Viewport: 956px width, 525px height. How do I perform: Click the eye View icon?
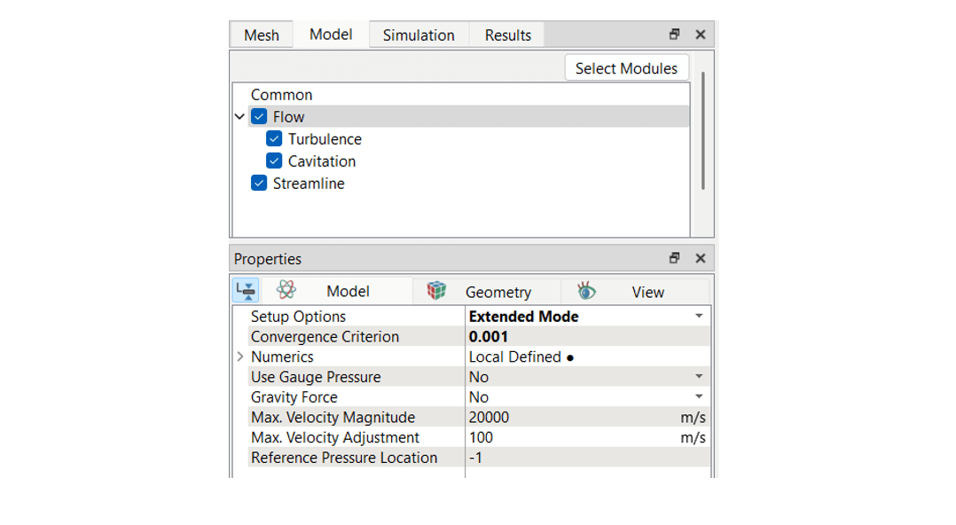point(586,290)
